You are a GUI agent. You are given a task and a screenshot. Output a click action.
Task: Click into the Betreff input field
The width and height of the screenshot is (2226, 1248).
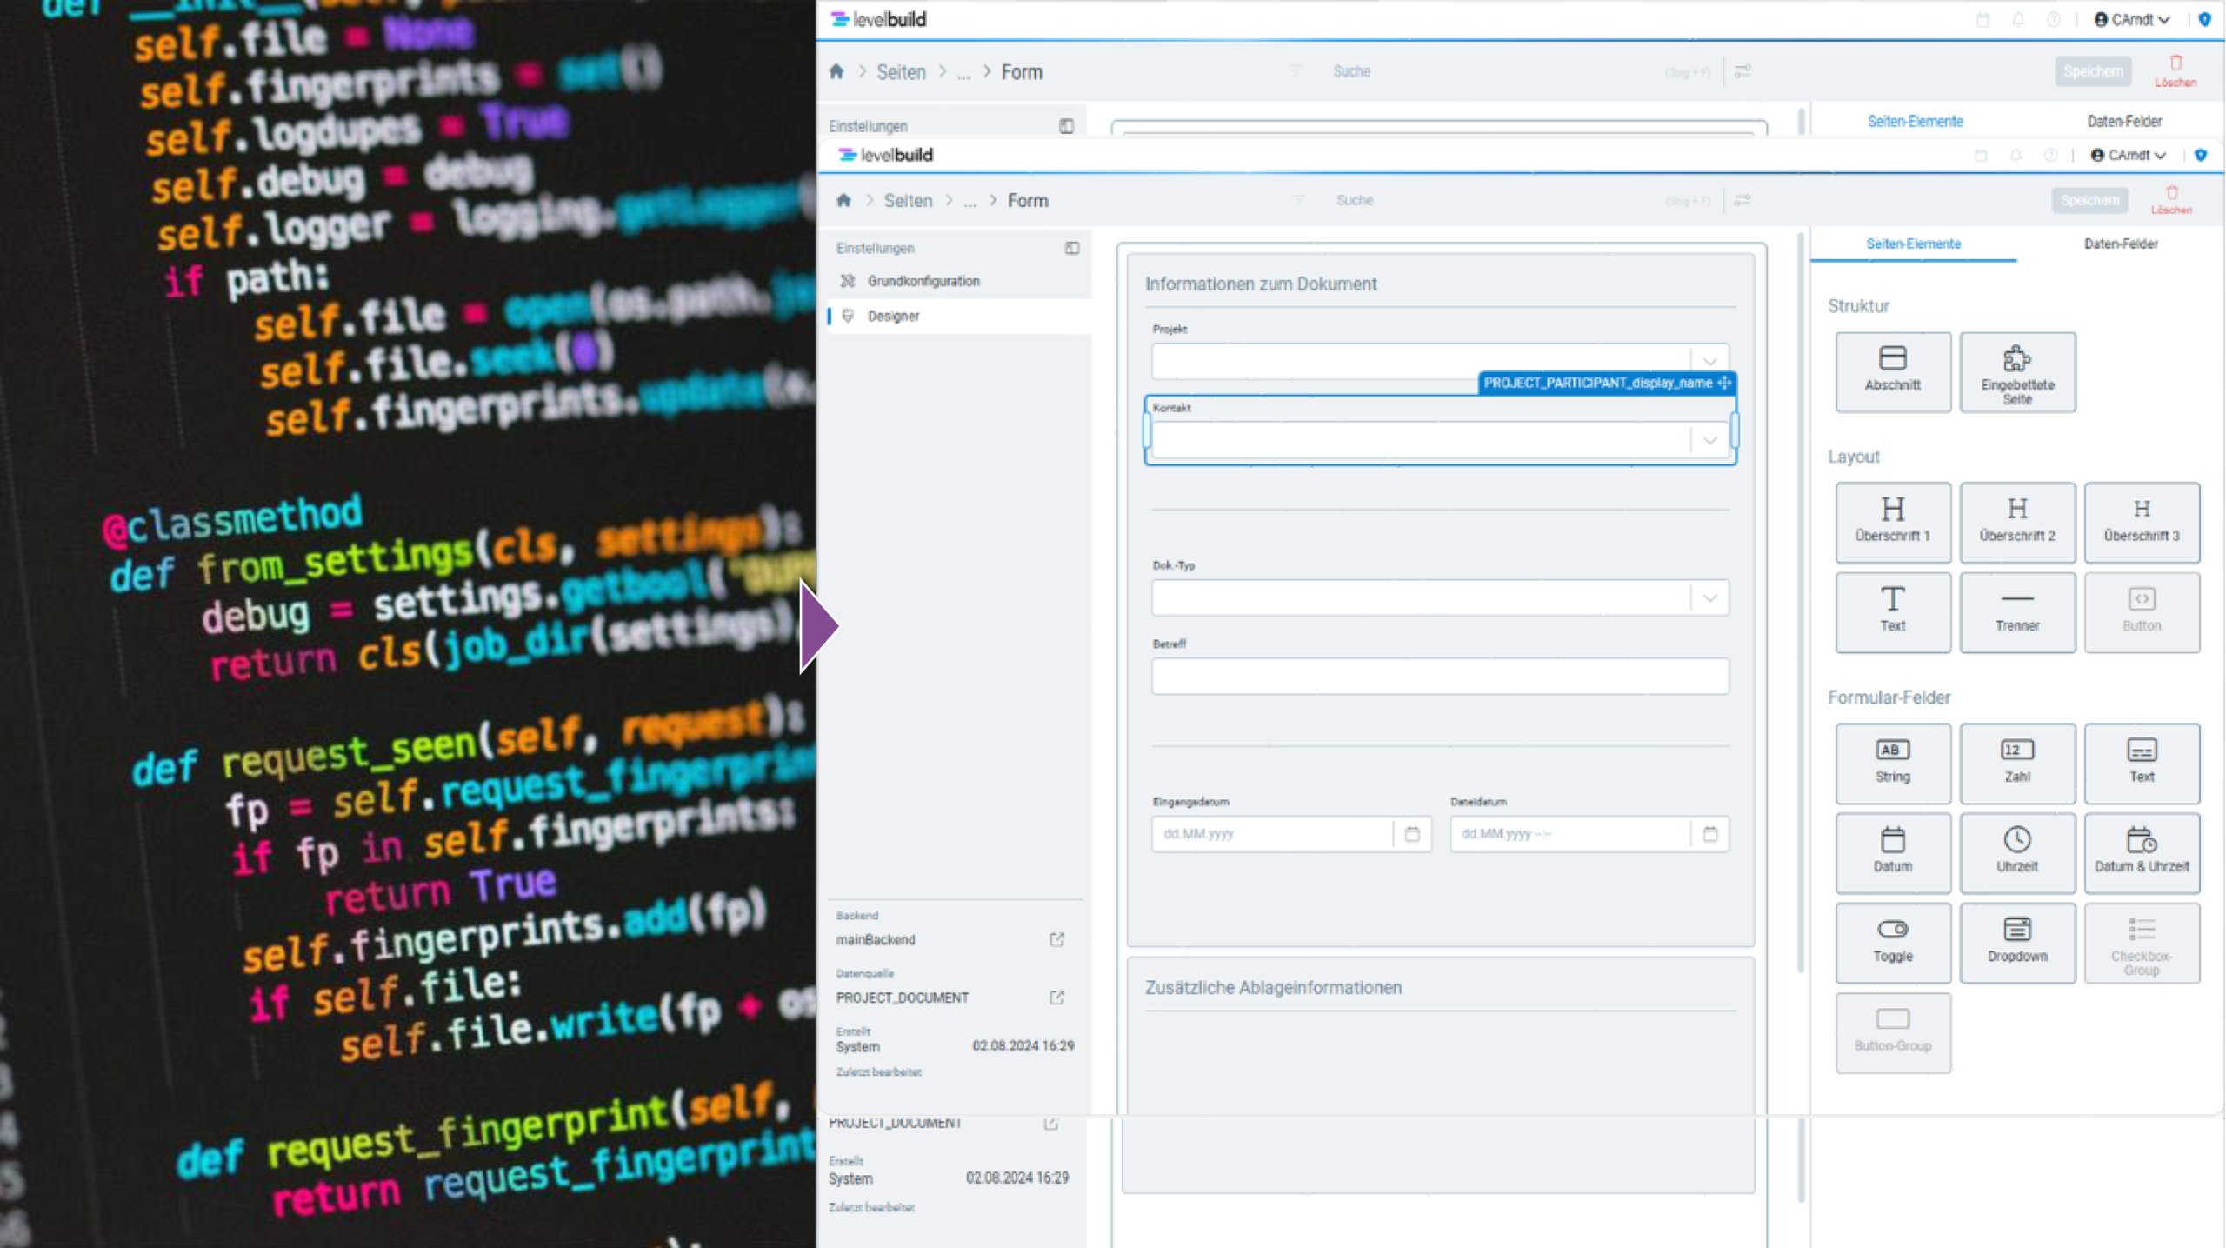pyautogui.click(x=1439, y=676)
